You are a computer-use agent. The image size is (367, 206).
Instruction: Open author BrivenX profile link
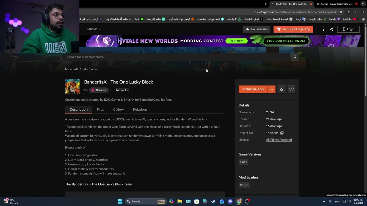[x=99, y=90]
